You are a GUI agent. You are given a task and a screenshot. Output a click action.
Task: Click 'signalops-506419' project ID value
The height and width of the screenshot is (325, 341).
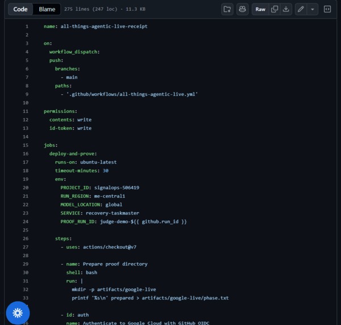[117, 188]
